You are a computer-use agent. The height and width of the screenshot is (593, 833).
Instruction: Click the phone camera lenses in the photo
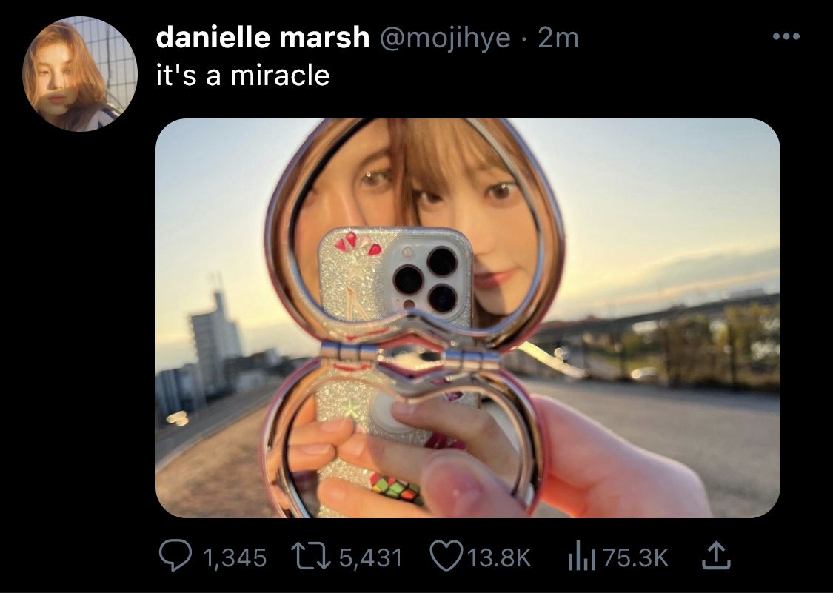(x=426, y=279)
